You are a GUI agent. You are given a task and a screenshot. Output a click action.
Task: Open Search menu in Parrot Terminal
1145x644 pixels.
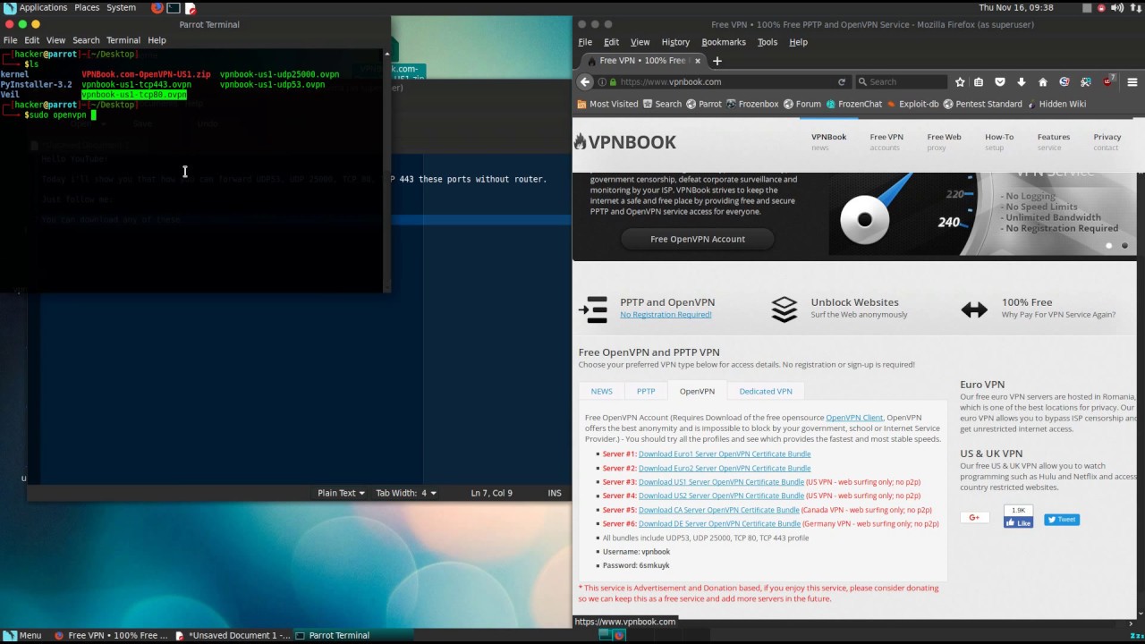[86, 40]
